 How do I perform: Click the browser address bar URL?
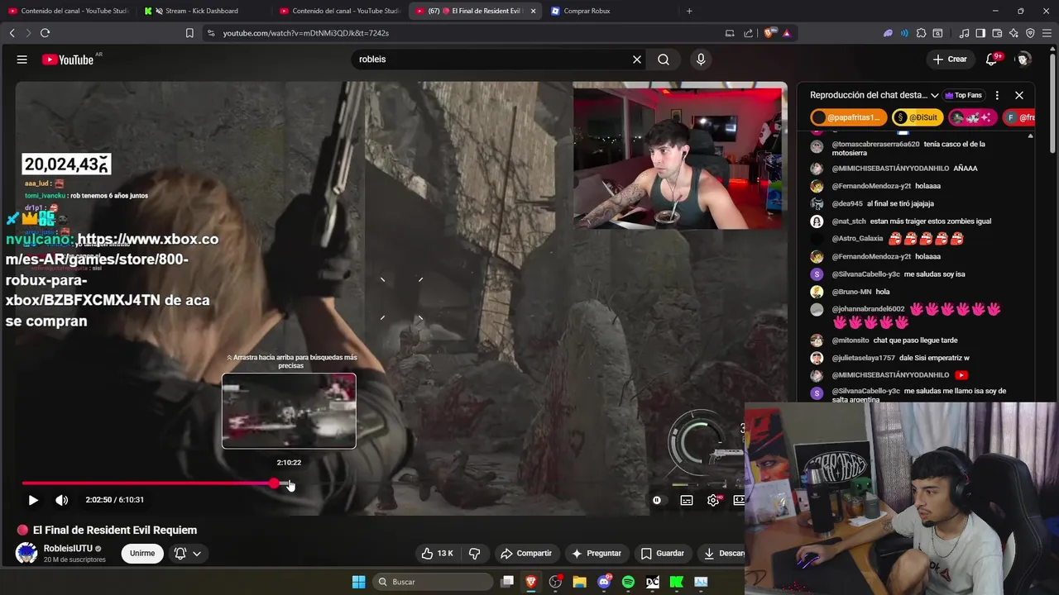pyautogui.click(x=305, y=33)
